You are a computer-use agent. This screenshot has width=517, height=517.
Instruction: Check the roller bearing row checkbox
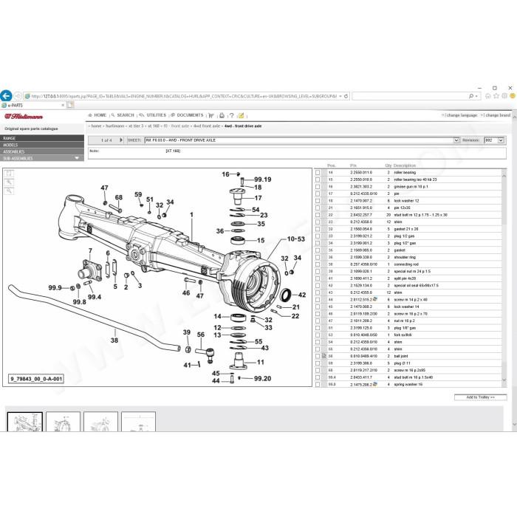pos(318,172)
